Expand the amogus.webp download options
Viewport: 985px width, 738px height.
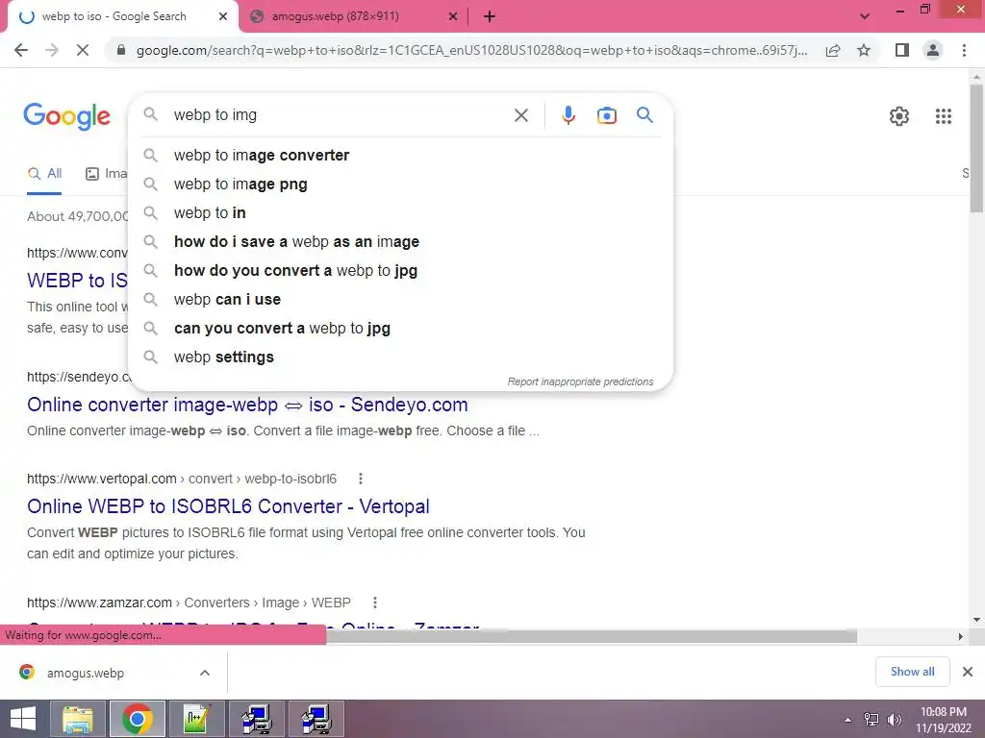[x=205, y=673]
